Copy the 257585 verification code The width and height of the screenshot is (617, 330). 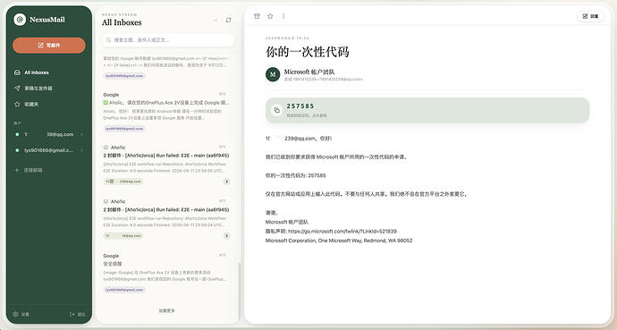click(x=427, y=110)
